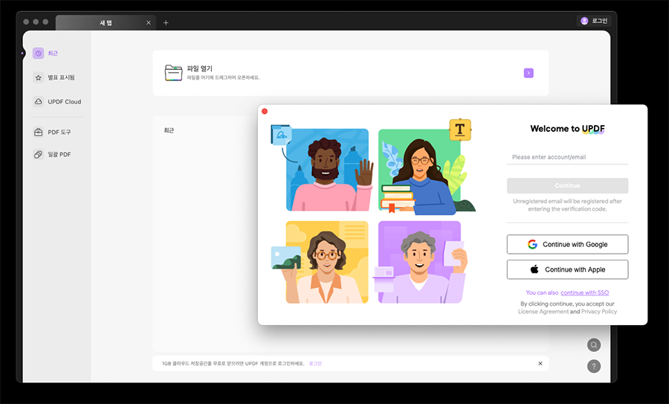The width and height of the screenshot is (669, 404).
Task: Open the Recent (최근) sidebar section
Action: click(45, 54)
